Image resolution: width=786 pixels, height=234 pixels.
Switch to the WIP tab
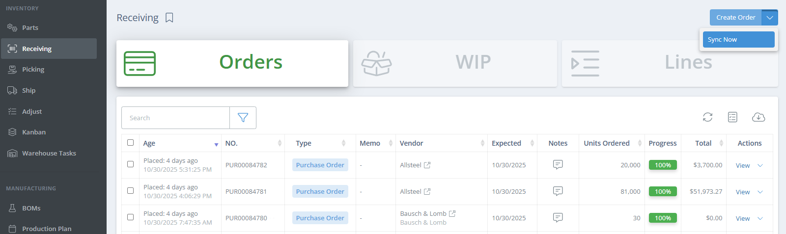455,63
